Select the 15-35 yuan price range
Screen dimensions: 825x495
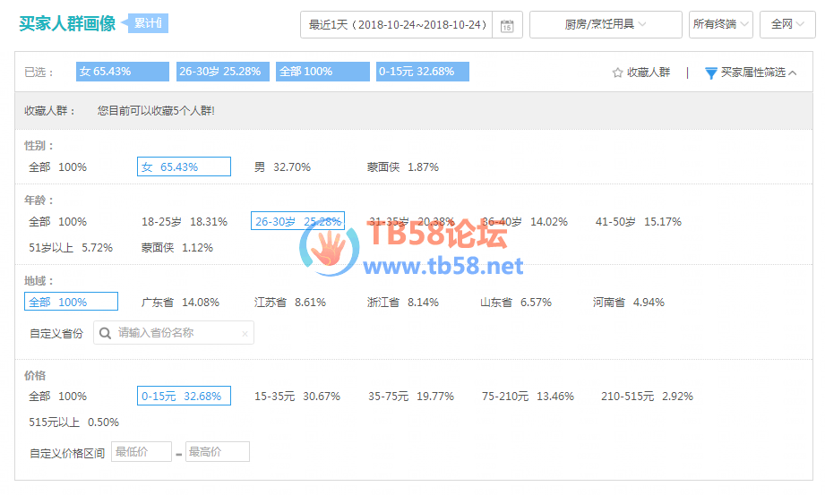tap(296, 396)
